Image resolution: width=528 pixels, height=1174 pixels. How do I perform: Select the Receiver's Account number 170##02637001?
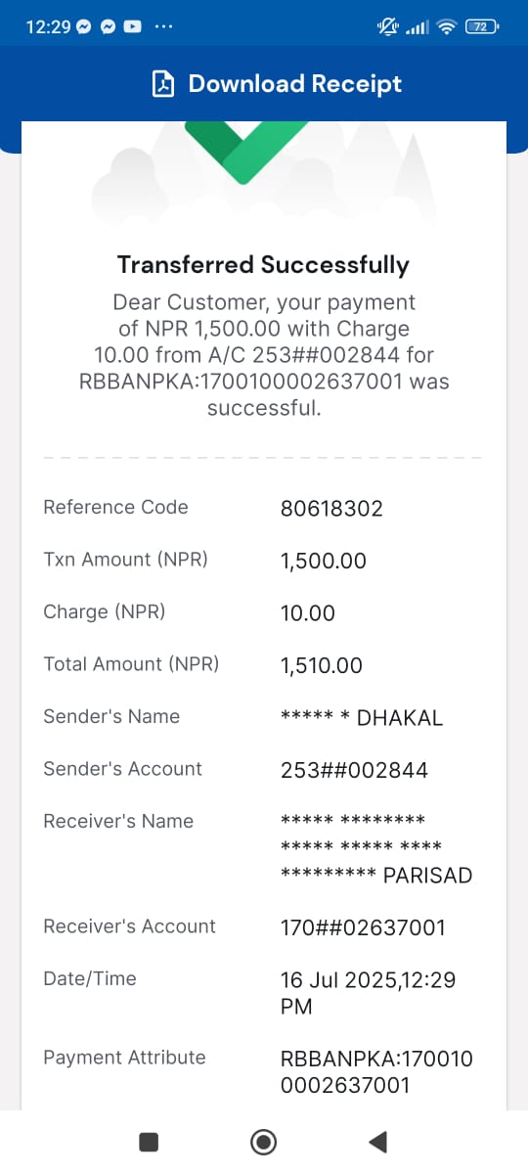[x=363, y=927]
